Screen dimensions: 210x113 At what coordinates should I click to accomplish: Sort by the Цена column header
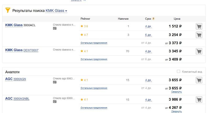[177, 19]
